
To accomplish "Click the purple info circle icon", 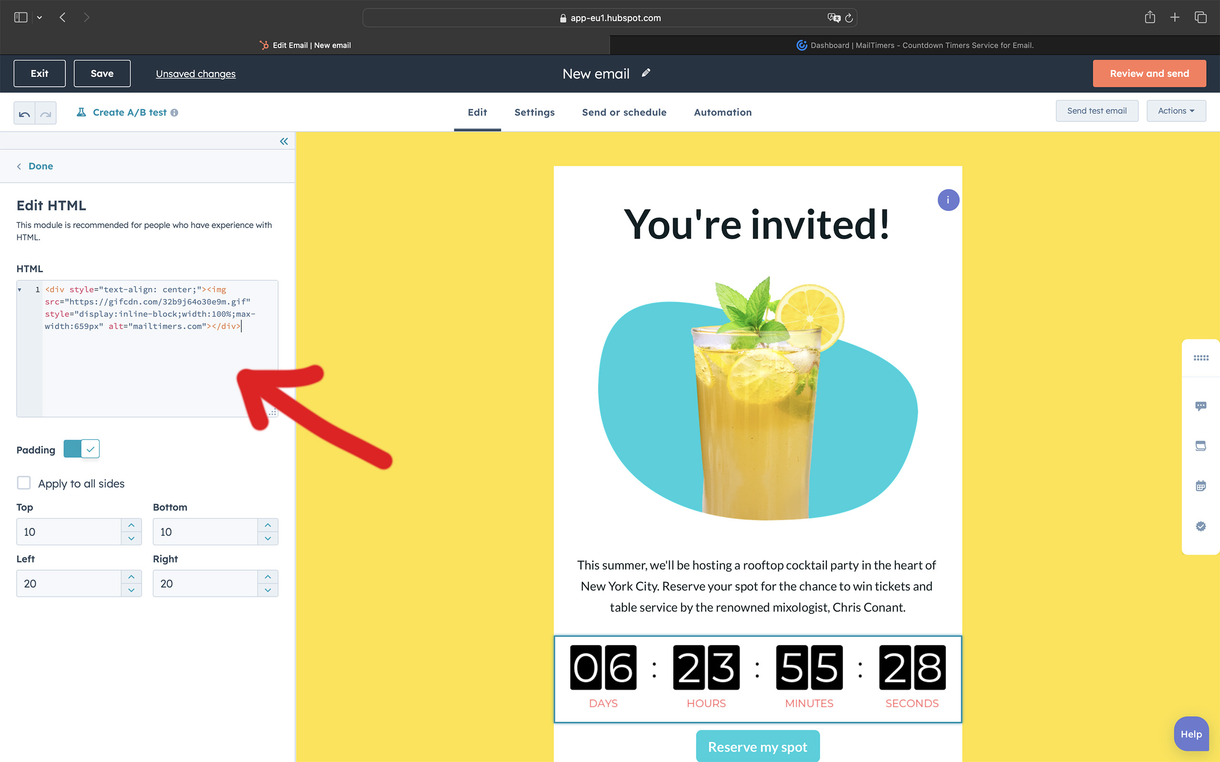I will [948, 200].
